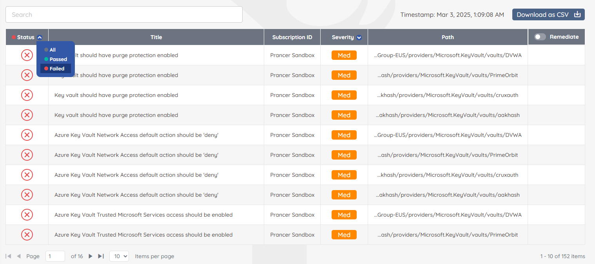Click failed icon for Network Access aakhash row
This screenshot has width=595, height=264.
27,195
